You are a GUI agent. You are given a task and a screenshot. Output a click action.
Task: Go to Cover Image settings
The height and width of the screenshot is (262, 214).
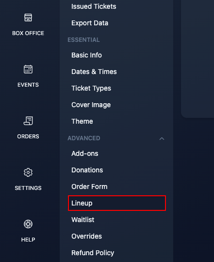[91, 105]
